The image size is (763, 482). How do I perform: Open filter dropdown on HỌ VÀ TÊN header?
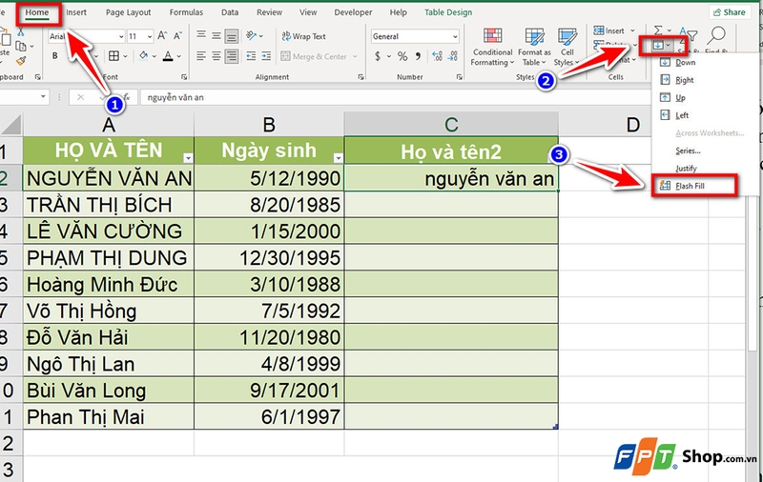(188, 158)
